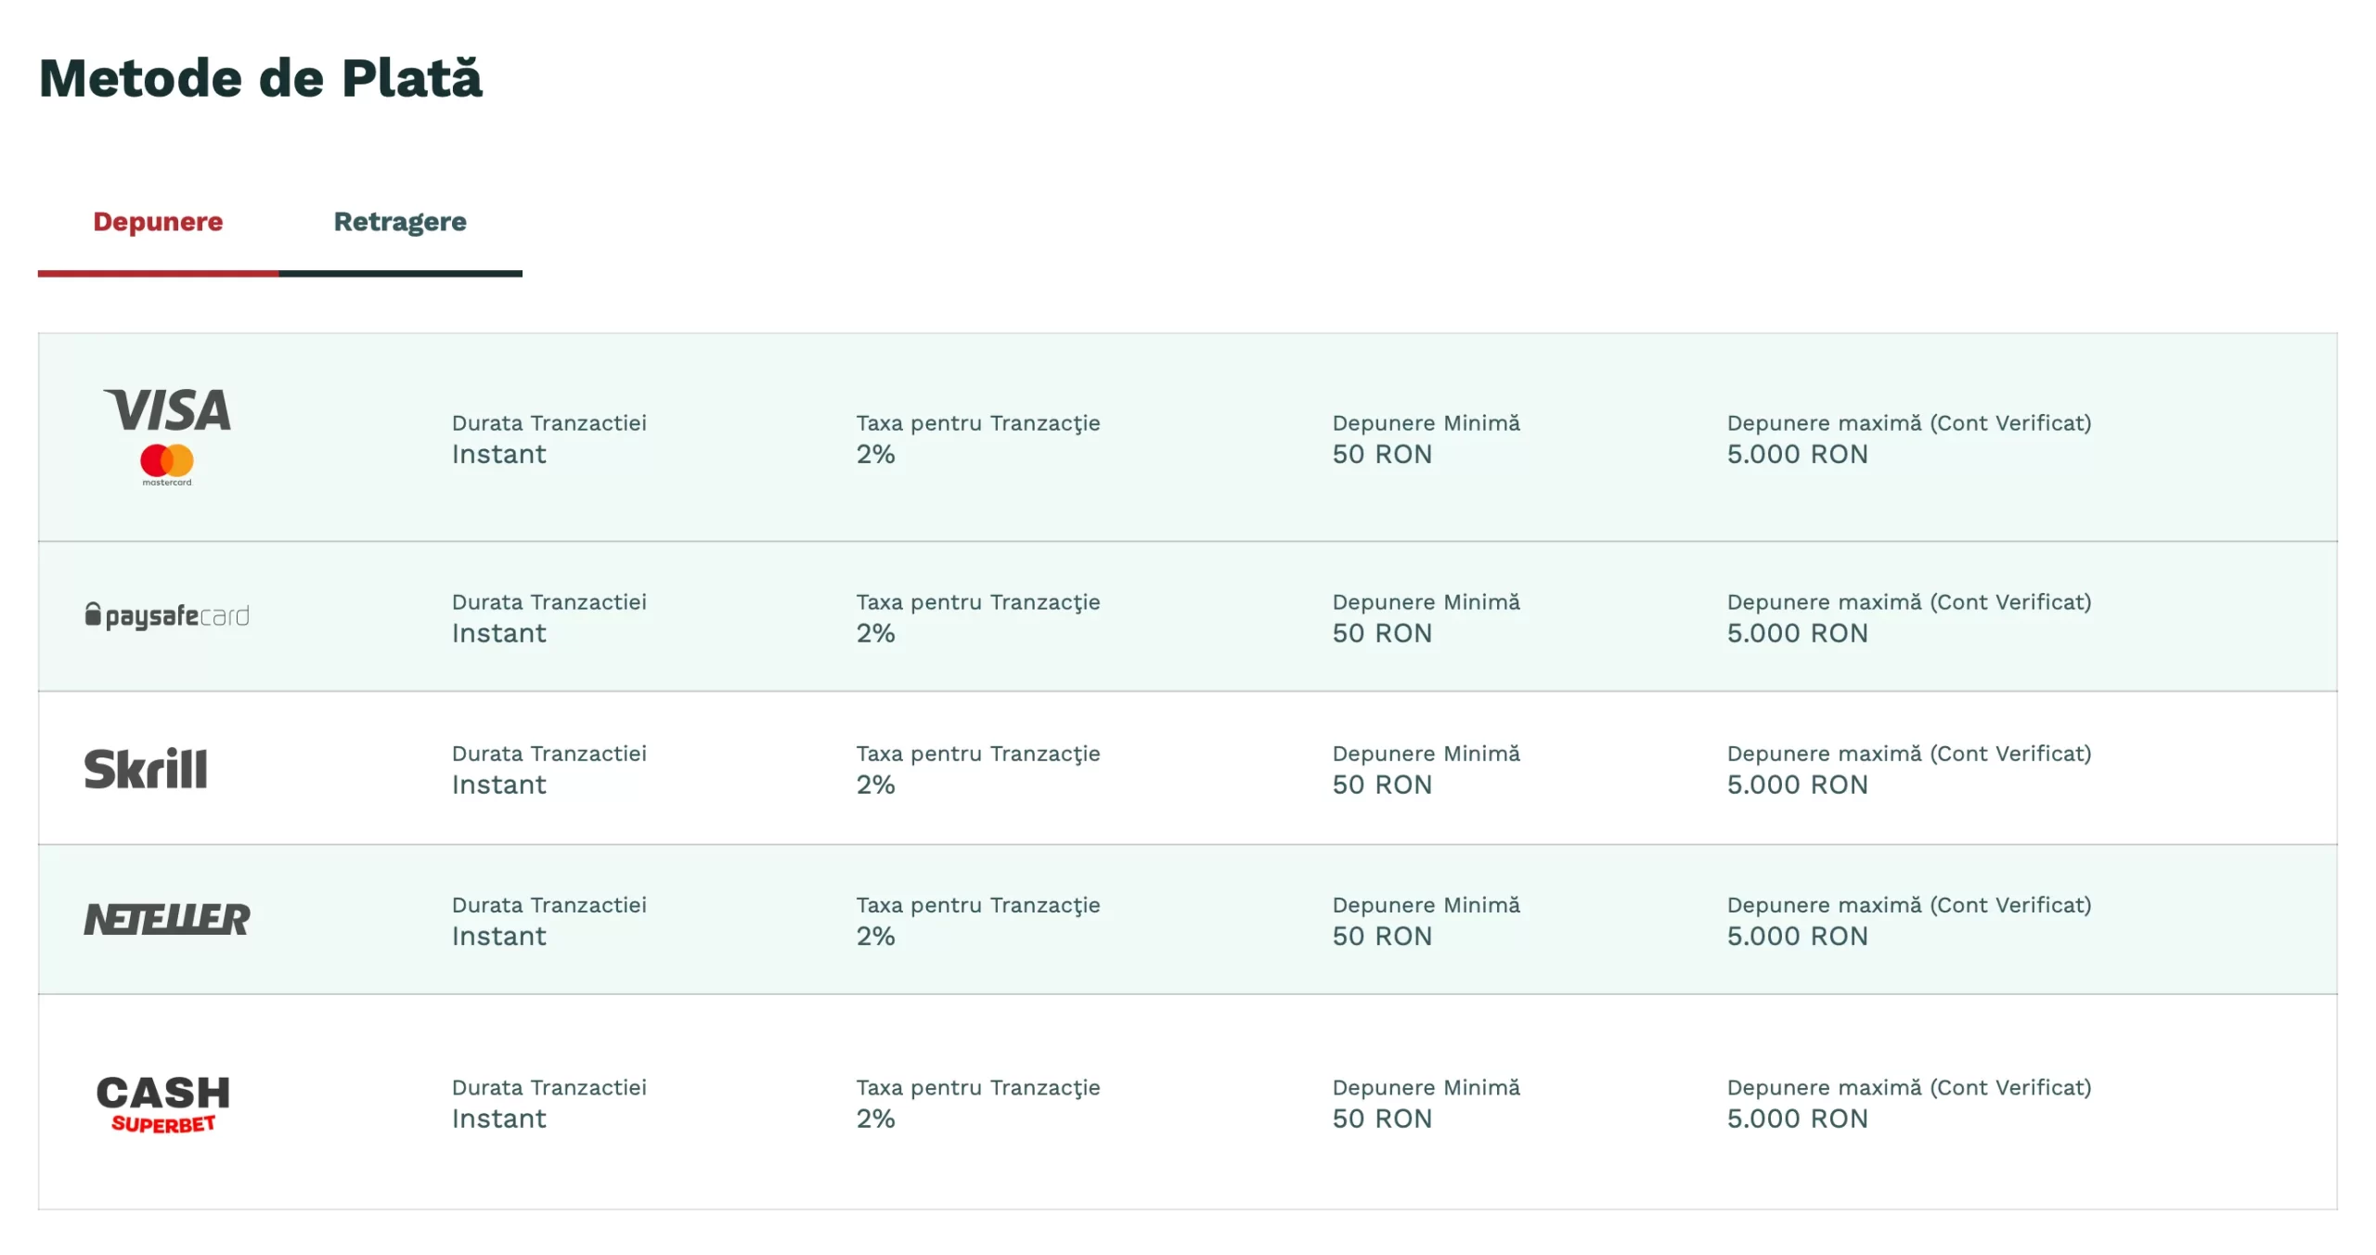Click Depunere Minimă label in VISA row

tap(1427, 423)
